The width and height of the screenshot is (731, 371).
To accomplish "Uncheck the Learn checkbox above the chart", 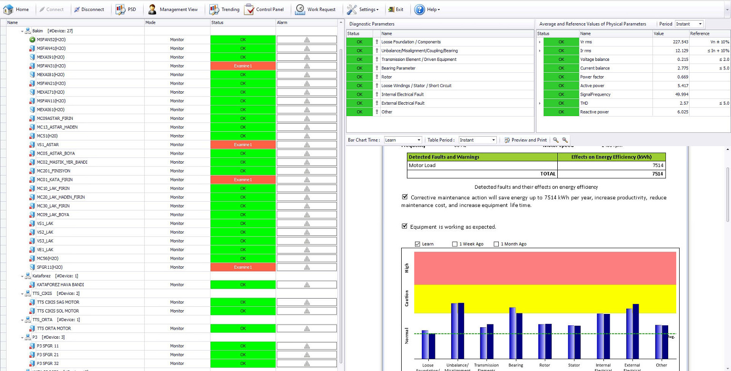I will pyautogui.click(x=418, y=244).
